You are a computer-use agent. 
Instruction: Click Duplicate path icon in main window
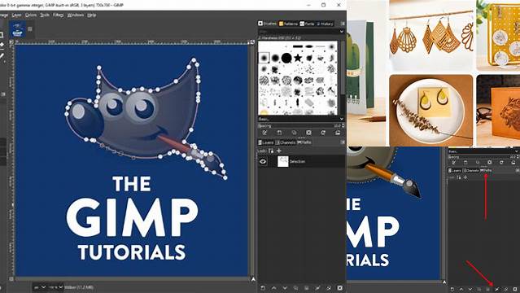[x=295, y=288]
